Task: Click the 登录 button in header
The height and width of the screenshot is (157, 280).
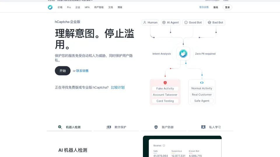Action: (228, 7)
